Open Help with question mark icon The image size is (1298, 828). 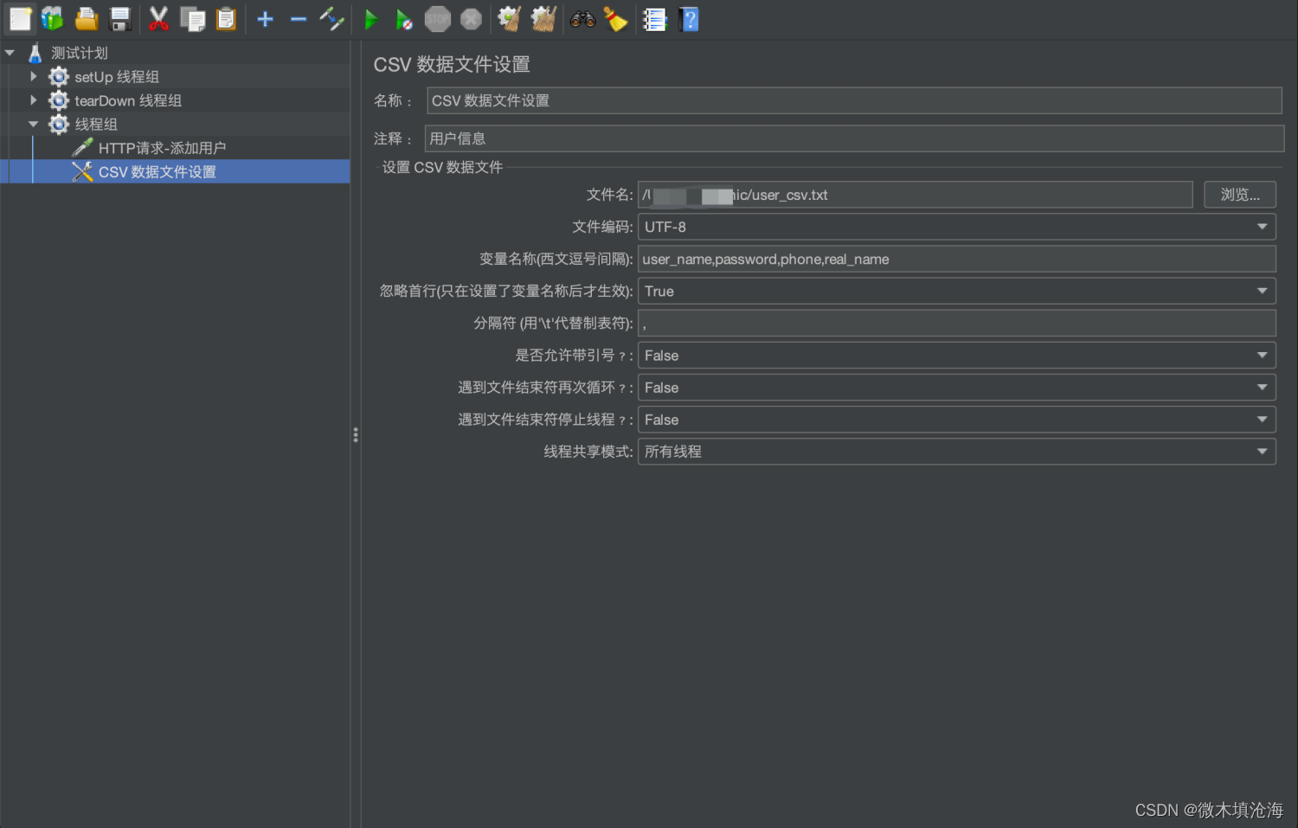coord(689,19)
